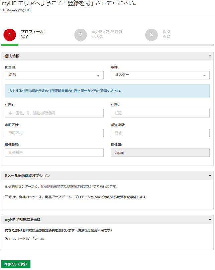Toggle the news subscription checkbox

click(x=7, y=197)
